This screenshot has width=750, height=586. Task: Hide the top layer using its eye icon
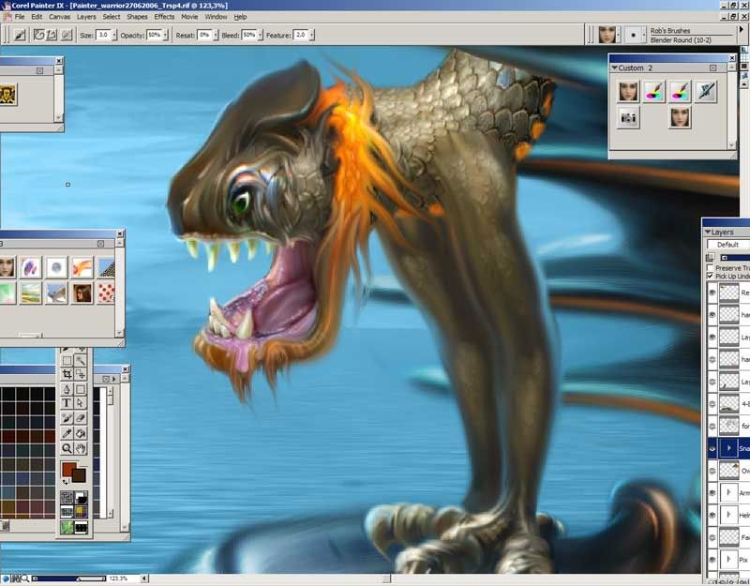[712, 293]
